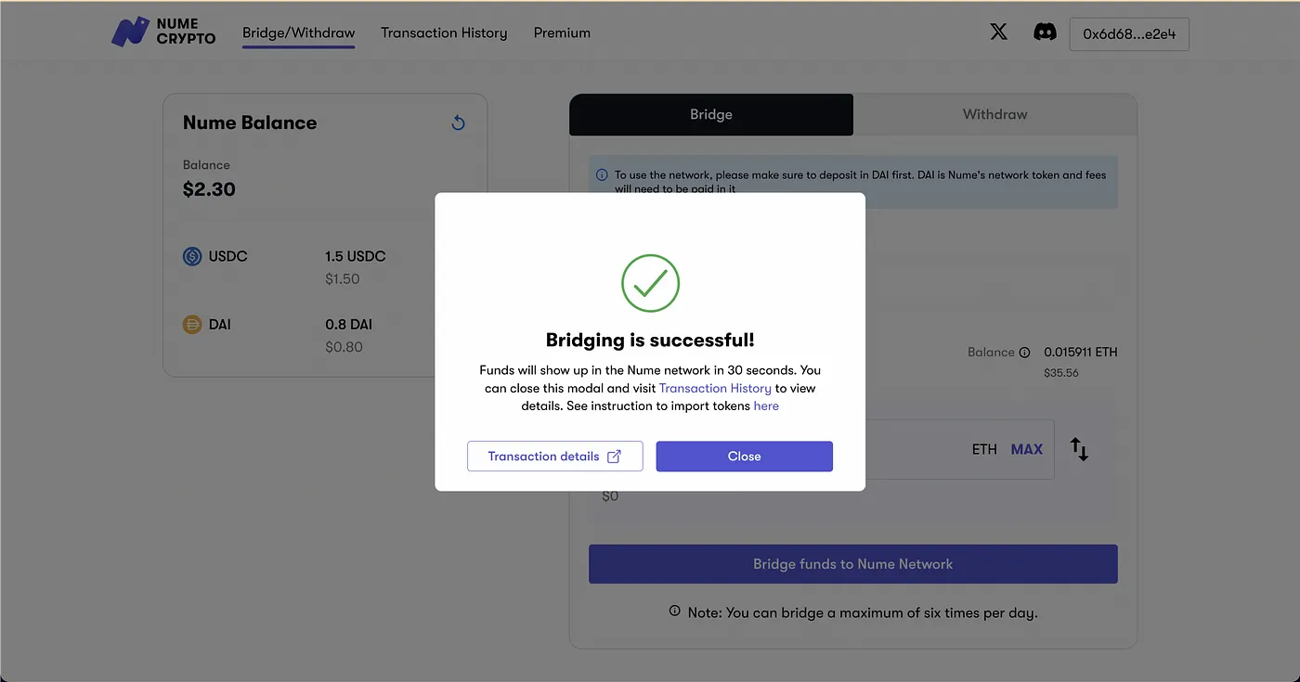The image size is (1300, 682).
Task: Switch to the Withdraw tab
Action: (994, 114)
